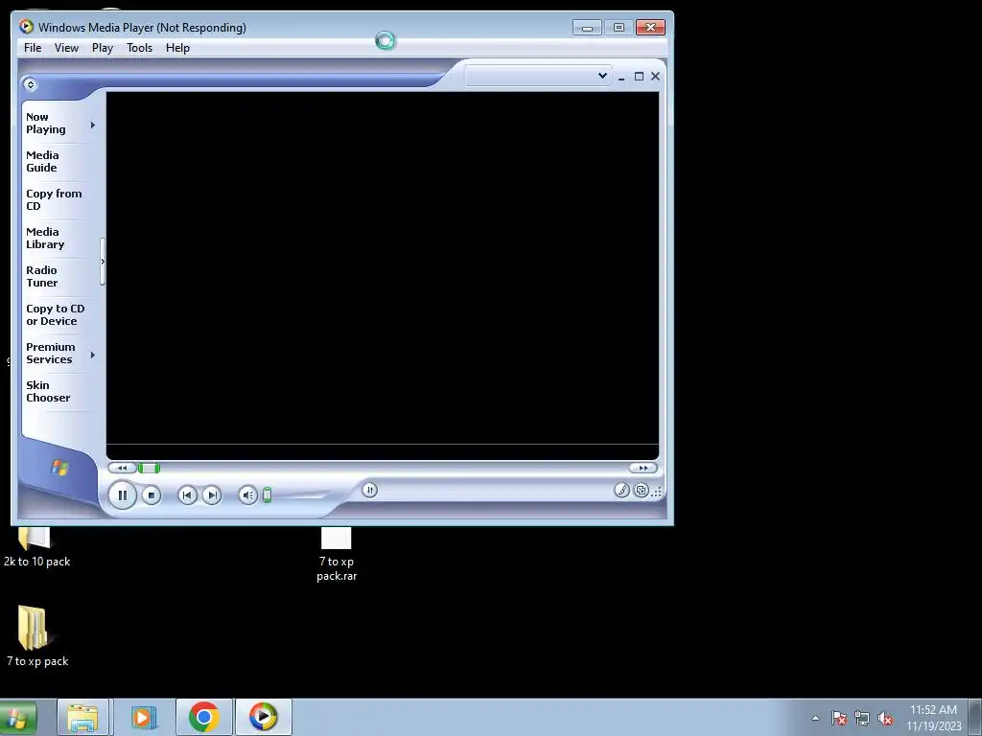Screen dimensions: 982x736
Task: Maximize the inner player frame
Action: [639, 77]
